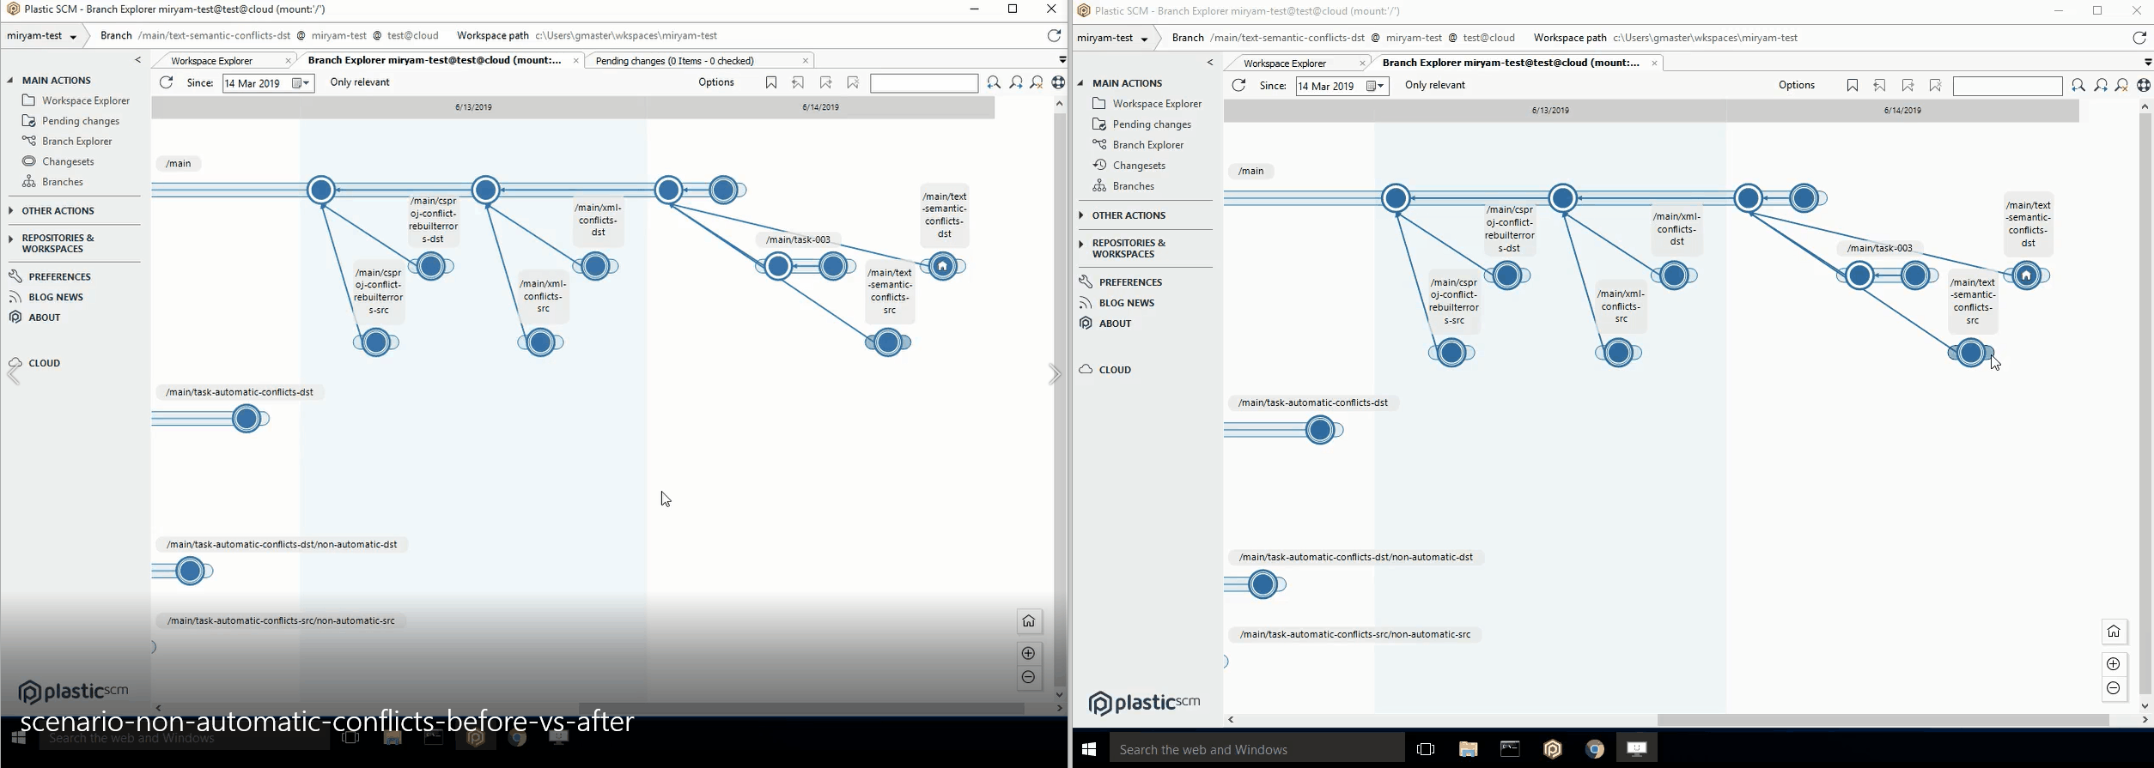Screen dimensions: 2154x768
Task: Click horizontal scrollbar thumb in right window
Action: (1881, 720)
